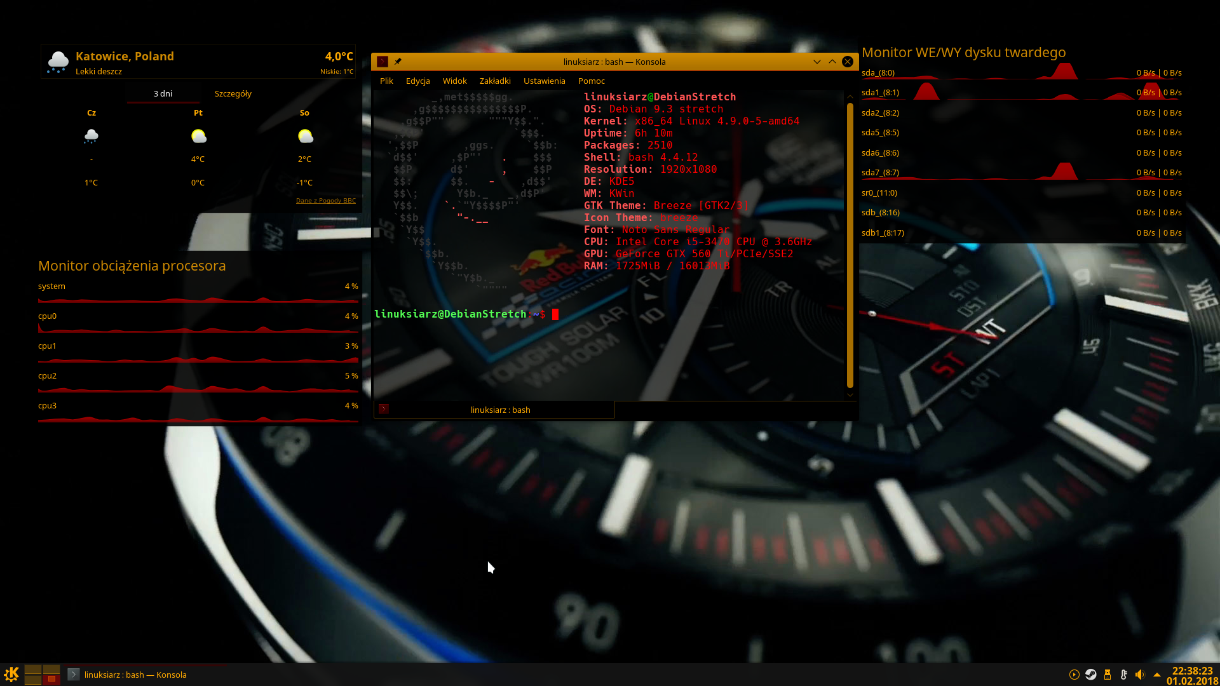Open the temperature sensor tray icon

(x=1123, y=675)
